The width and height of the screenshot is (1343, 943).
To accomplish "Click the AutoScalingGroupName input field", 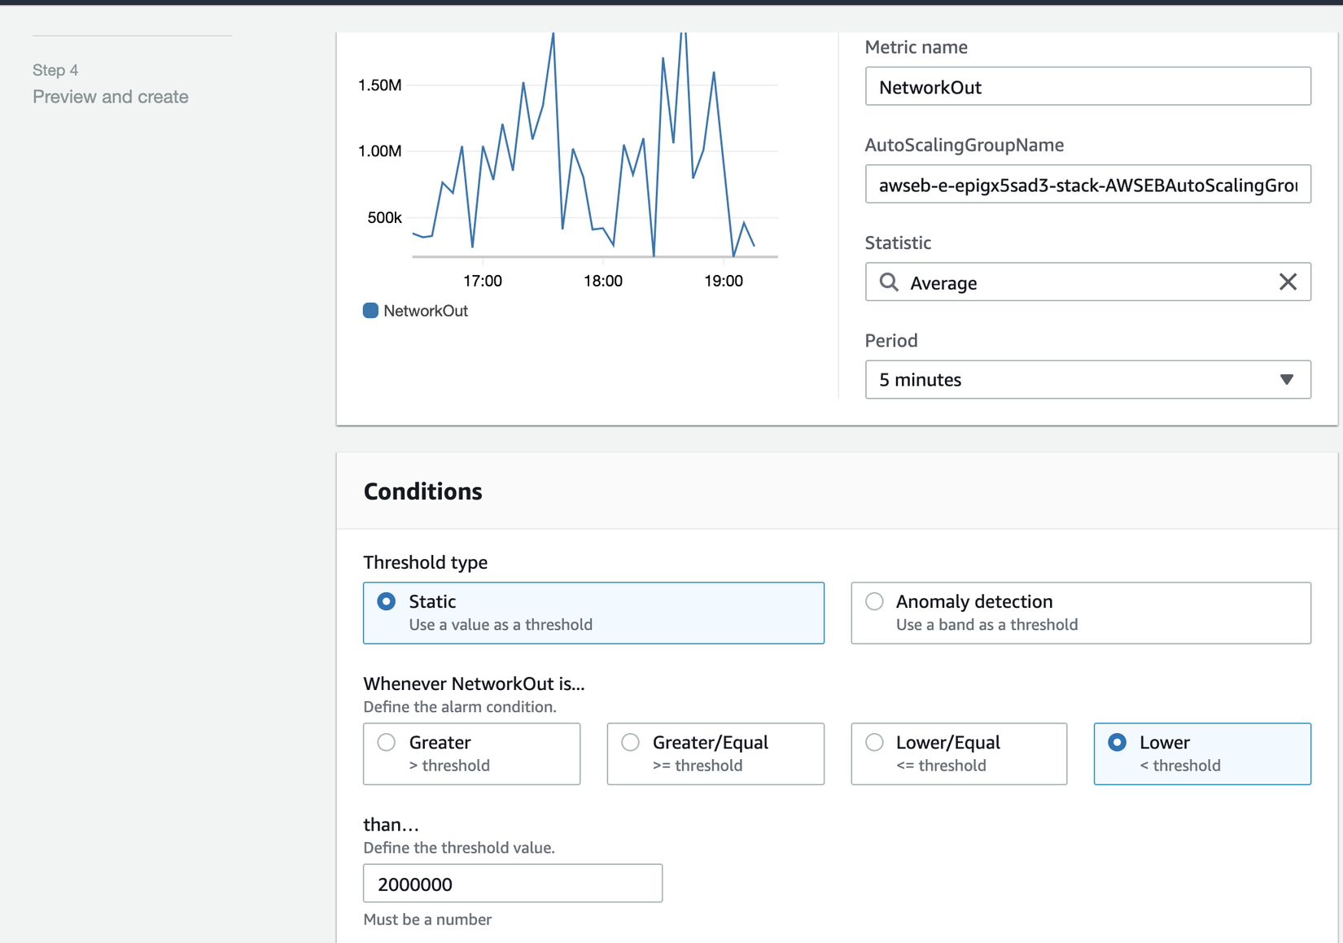I will [1087, 185].
